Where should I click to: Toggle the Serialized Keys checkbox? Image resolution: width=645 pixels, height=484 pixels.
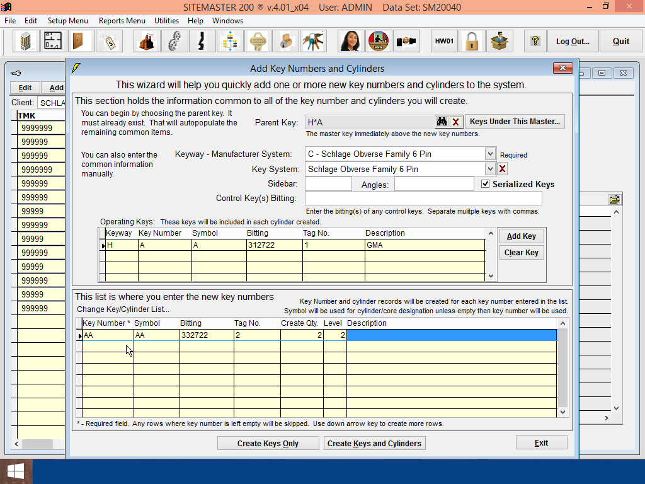(486, 184)
